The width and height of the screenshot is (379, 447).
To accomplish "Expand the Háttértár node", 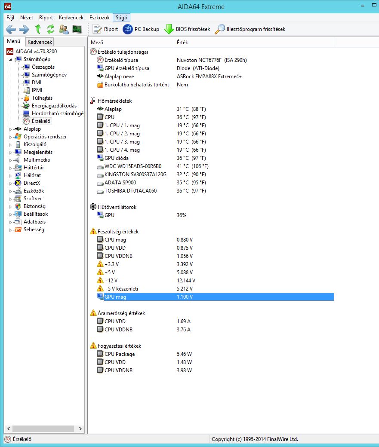I will pos(11,168).
